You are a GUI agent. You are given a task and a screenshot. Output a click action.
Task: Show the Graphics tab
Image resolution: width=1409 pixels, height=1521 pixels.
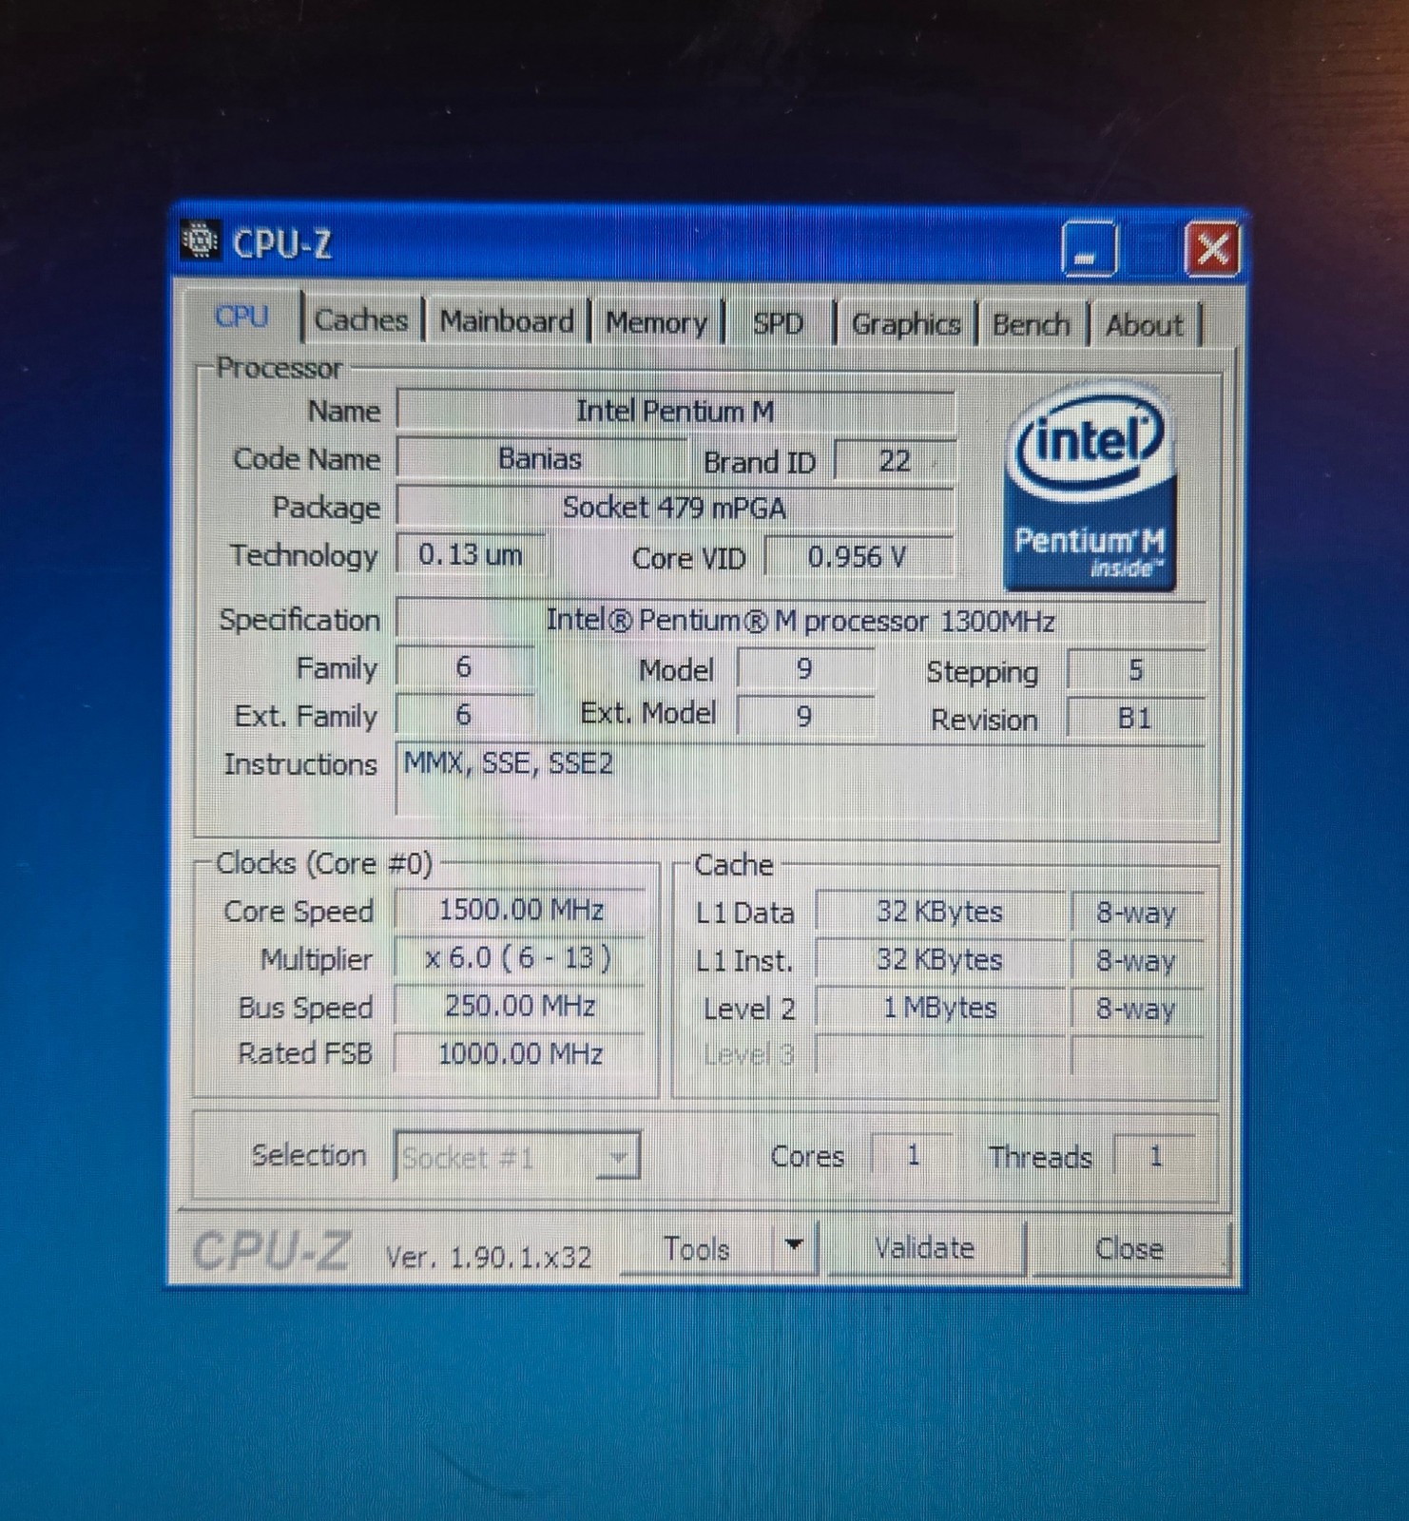(x=905, y=325)
